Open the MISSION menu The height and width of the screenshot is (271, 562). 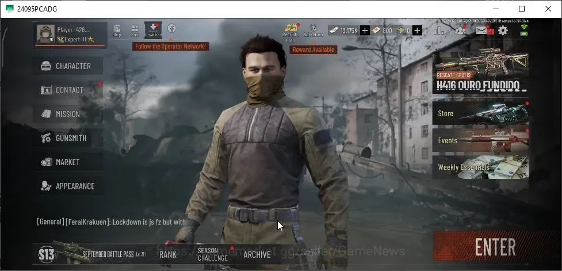(x=68, y=114)
